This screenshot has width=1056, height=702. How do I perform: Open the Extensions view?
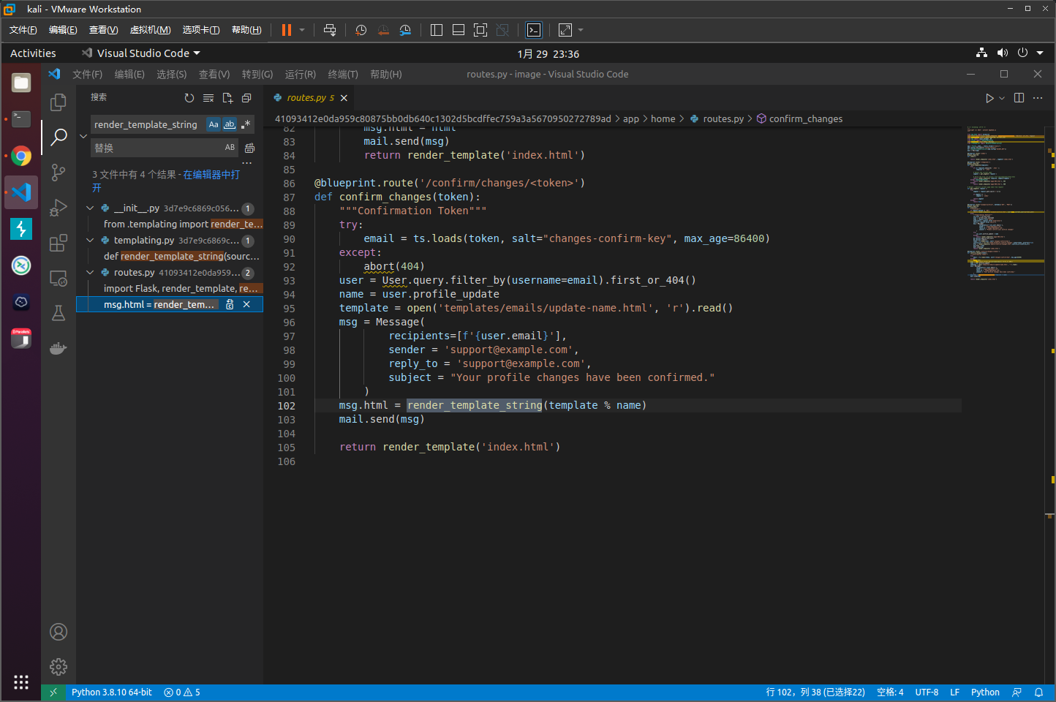tap(59, 243)
